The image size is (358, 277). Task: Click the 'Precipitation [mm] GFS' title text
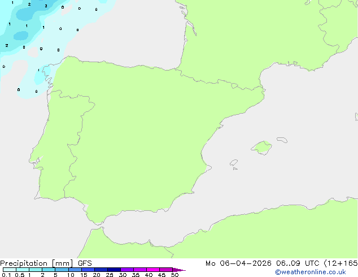tap(46, 263)
